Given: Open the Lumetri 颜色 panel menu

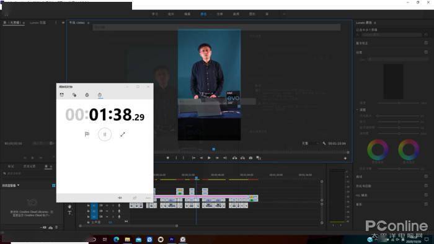Looking at the screenshot, I should click(375, 23).
